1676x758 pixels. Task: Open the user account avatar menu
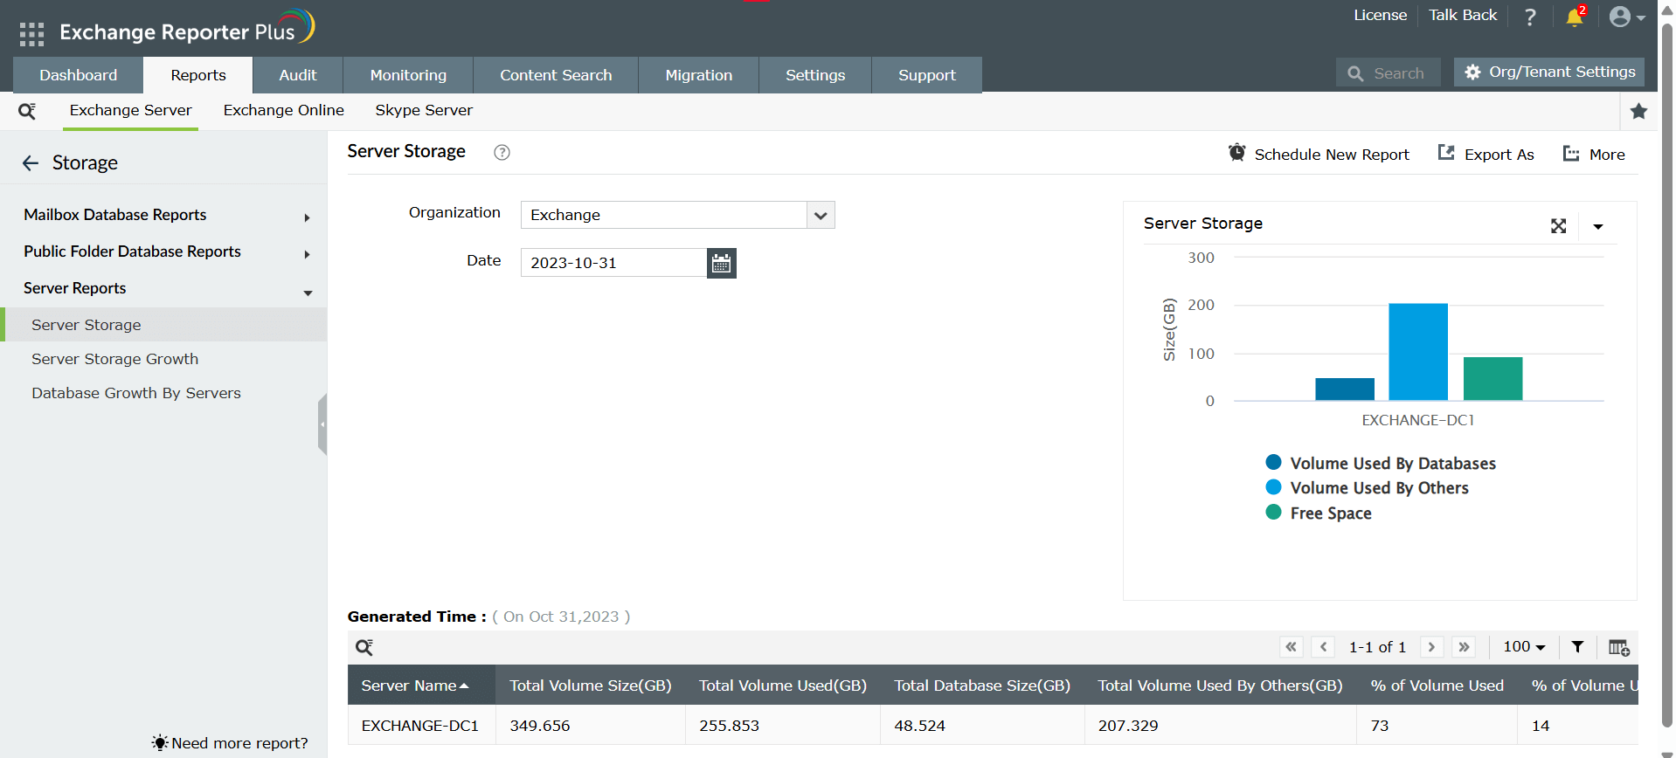tap(1626, 17)
